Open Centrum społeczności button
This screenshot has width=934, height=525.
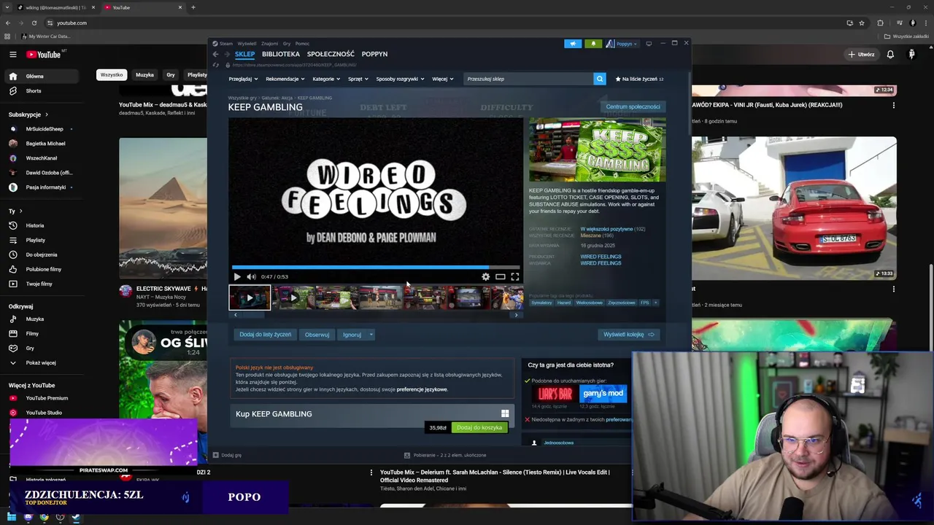pos(633,106)
